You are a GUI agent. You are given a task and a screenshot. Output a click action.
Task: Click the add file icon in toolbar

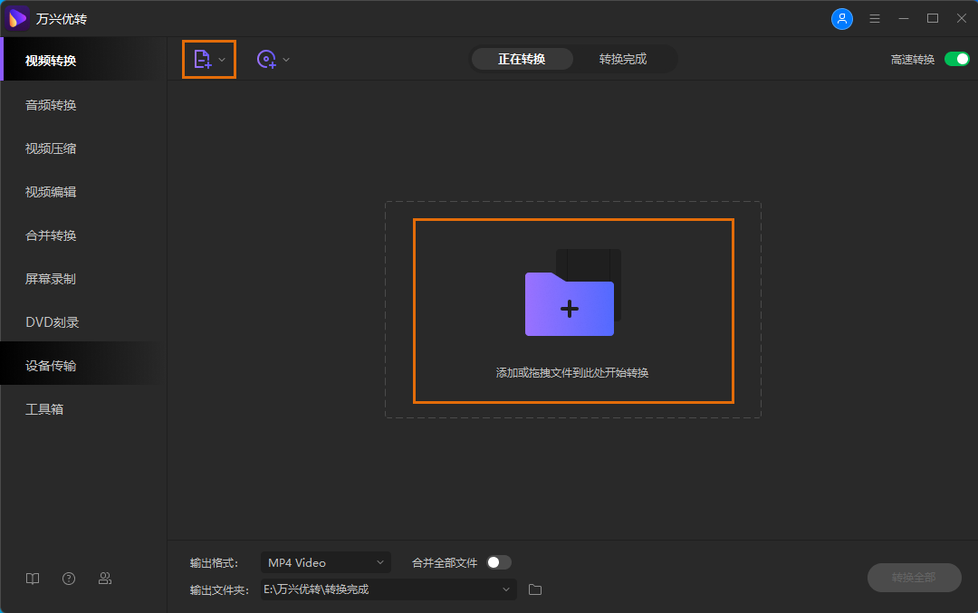pos(202,60)
